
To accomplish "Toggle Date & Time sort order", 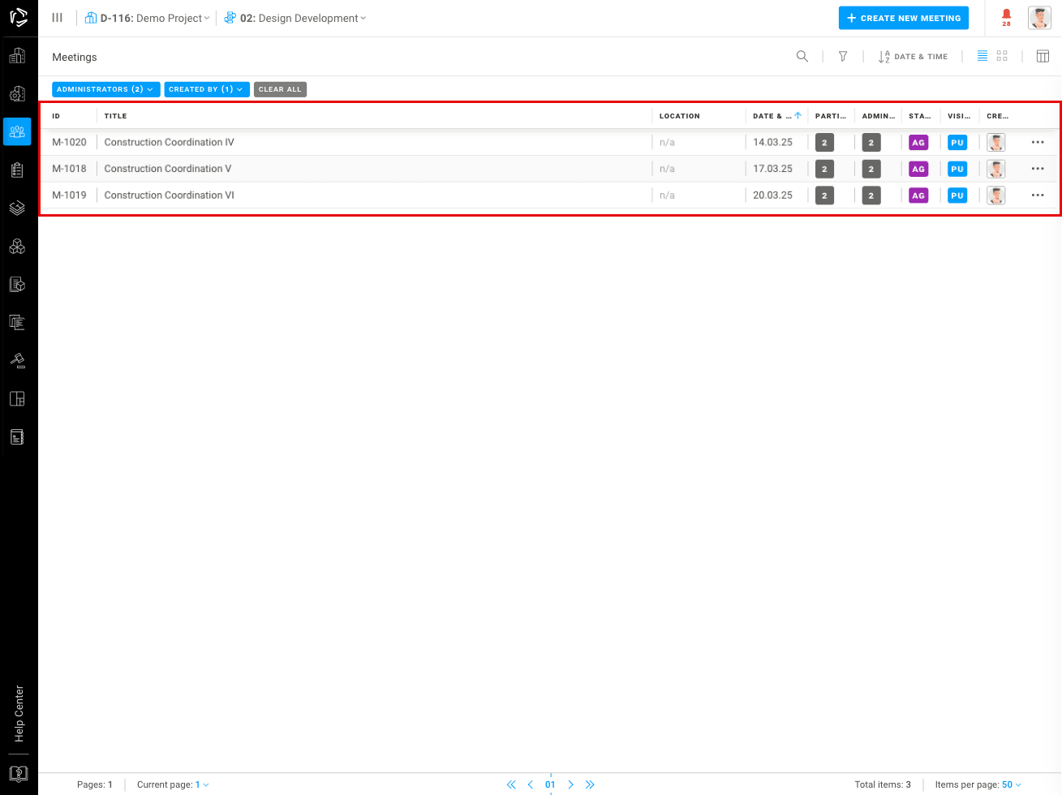I will pos(913,57).
